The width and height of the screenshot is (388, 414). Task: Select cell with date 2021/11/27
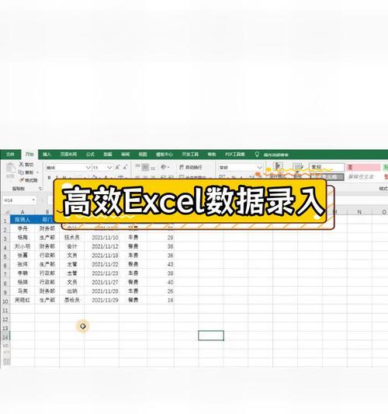102,282
